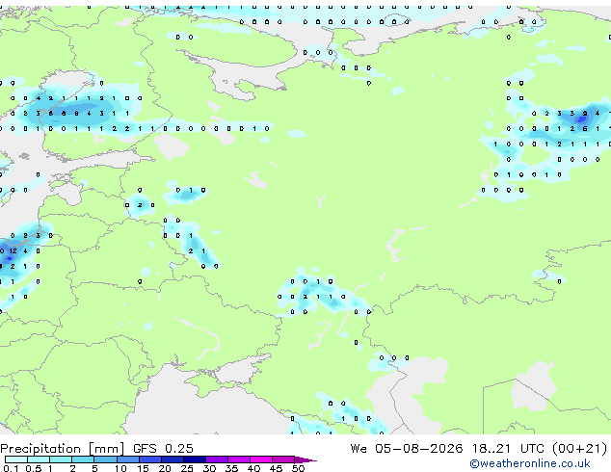Click the '20' legend scale label
This screenshot has width=611, height=472.
pyautogui.click(x=165, y=468)
